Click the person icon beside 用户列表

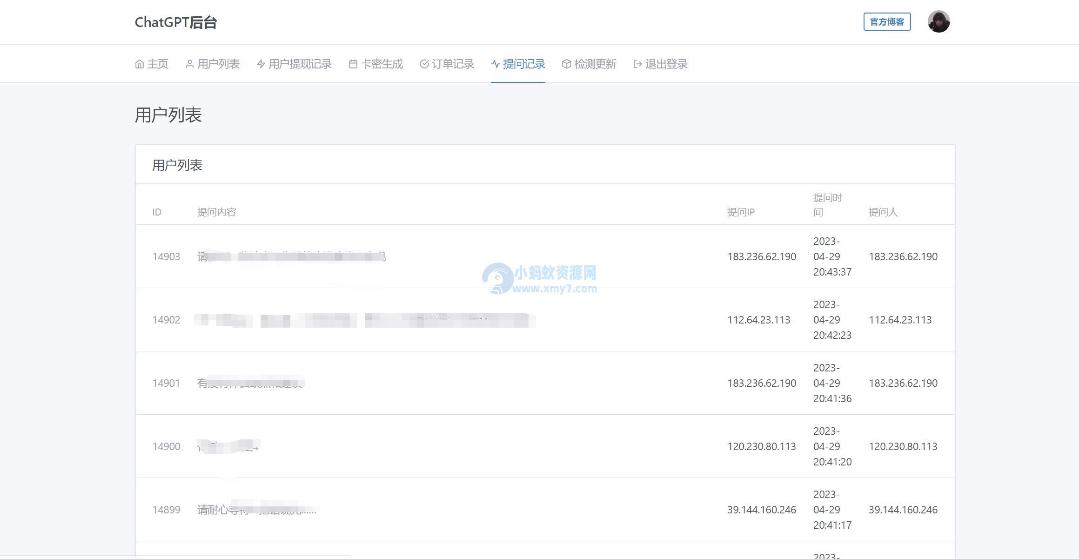190,64
